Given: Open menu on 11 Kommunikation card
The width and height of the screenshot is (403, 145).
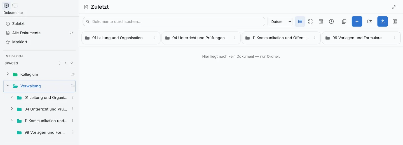Looking at the screenshot, I should point(314,37).
